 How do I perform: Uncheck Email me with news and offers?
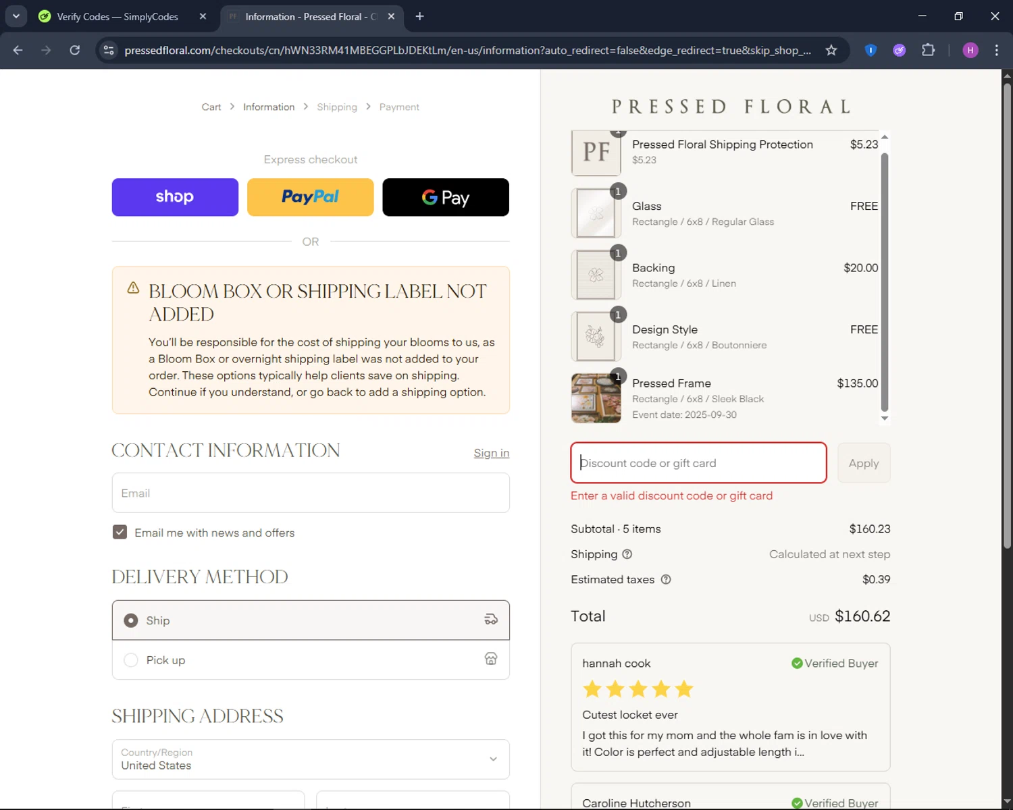coord(120,532)
